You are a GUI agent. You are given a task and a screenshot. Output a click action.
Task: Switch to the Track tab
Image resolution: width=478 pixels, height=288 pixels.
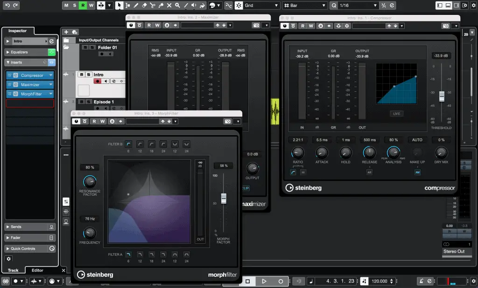(13, 270)
